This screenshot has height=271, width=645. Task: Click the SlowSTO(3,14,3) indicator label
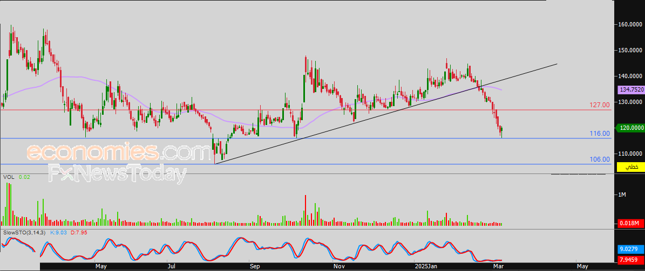(x=25, y=232)
